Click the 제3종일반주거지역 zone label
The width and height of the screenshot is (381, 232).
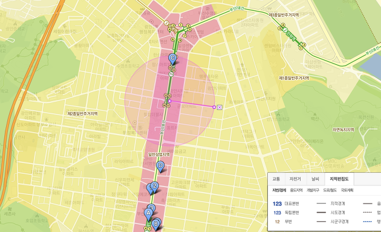(x=283, y=15)
